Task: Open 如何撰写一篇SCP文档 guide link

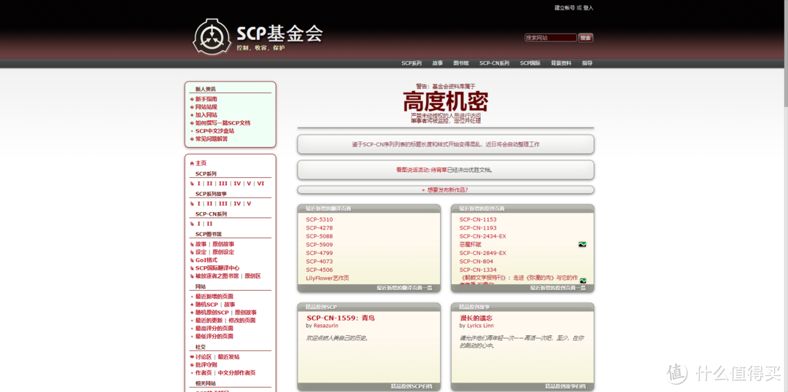Action: 223,123
